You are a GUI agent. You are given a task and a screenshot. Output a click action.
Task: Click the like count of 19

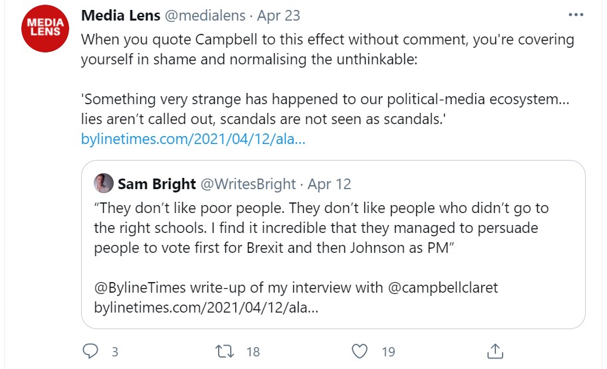[x=388, y=352]
